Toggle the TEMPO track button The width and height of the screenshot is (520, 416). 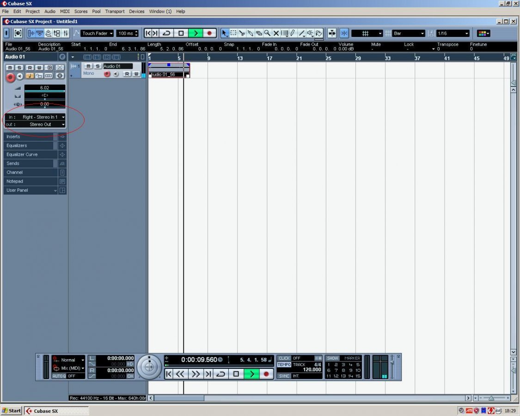(x=284, y=365)
